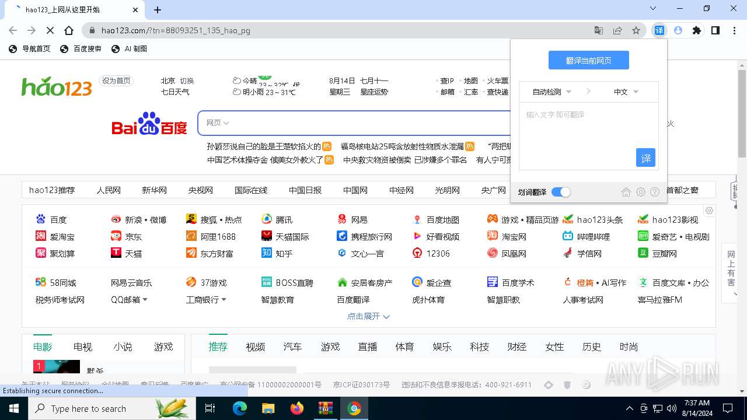Click 设为首页 button
Image resolution: width=747 pixels, height=420 pixels.
(x=116, y=80)
